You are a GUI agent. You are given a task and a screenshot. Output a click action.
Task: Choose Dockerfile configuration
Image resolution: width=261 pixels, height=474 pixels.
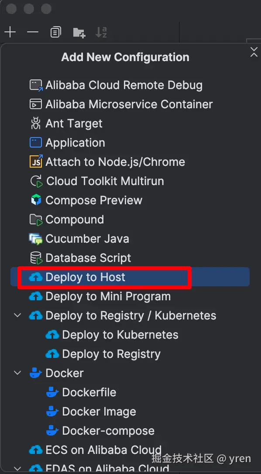(89, 392)
